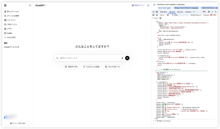Open the Library (ライブラリ)

[10, 20]
